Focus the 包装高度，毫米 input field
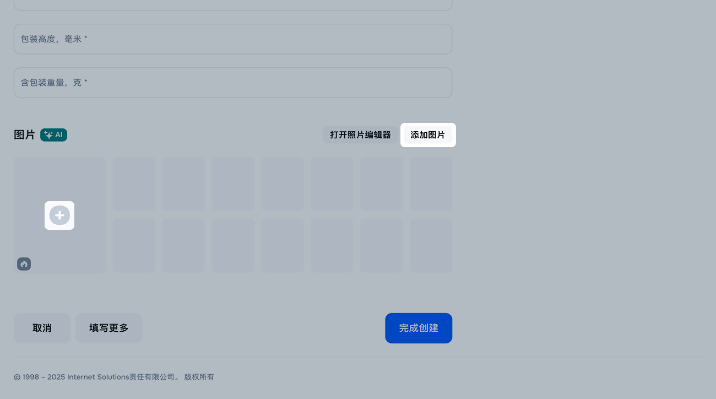 pos(232,39)
